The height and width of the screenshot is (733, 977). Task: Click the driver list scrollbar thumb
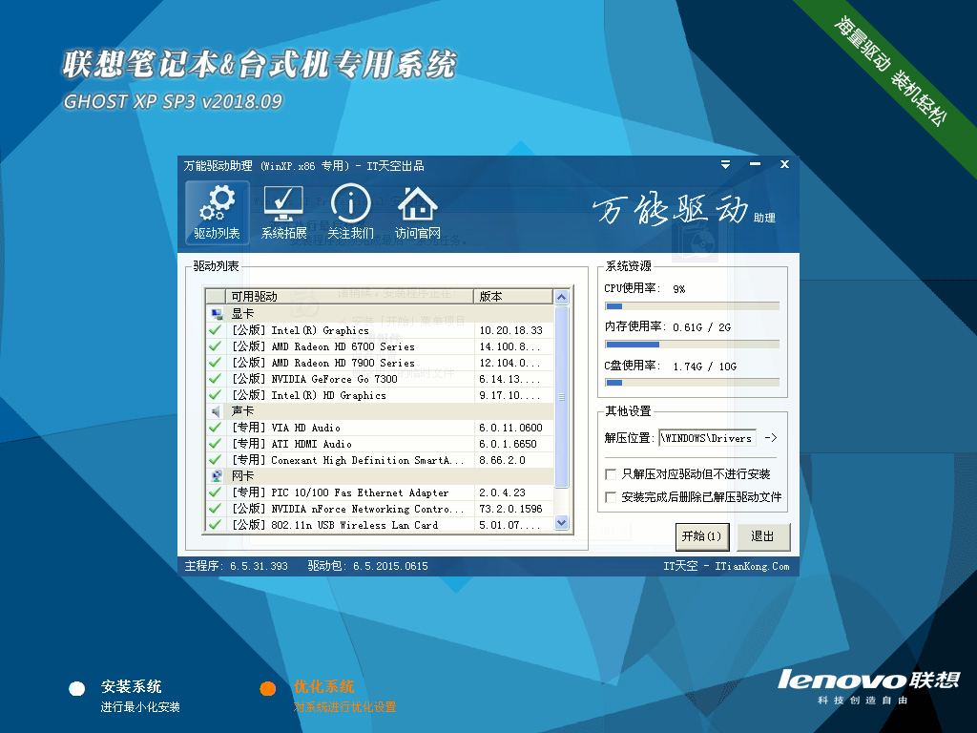click(x=561, y=396)
